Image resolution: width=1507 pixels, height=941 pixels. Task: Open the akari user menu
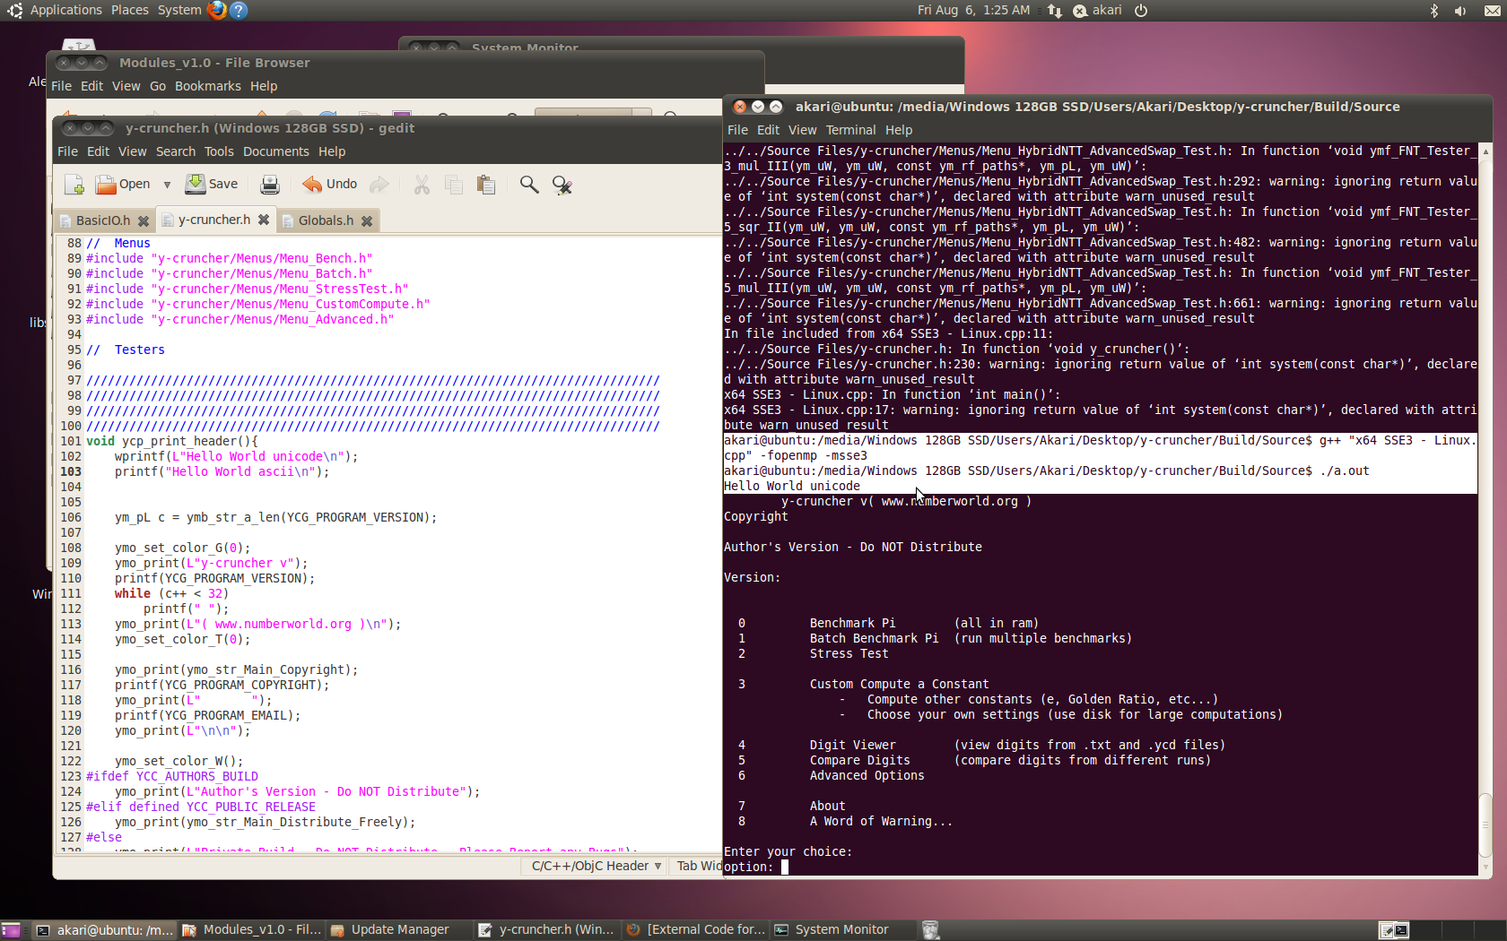(1098, 11)
